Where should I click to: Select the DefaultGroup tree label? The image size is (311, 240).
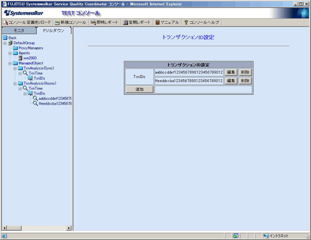point(24,43)
